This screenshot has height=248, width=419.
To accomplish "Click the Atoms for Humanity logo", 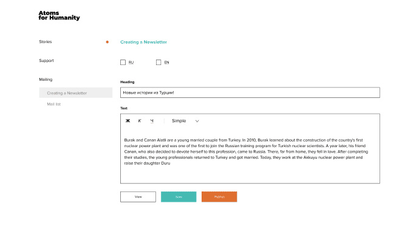I will pos(59,15).
